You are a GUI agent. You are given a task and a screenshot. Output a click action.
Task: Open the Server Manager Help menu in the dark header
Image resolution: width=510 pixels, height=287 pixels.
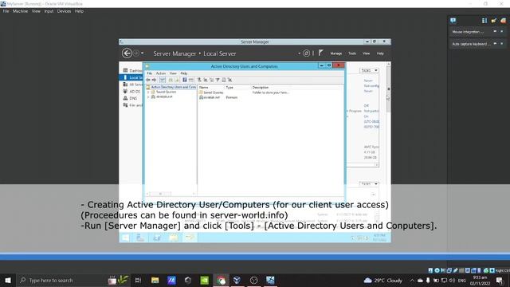380,53
